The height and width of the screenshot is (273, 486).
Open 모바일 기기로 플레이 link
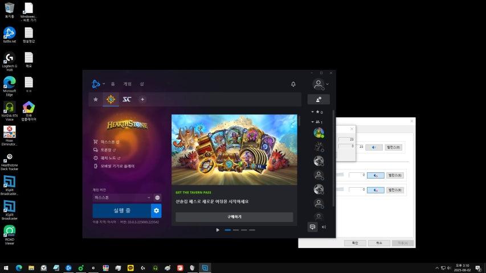[114, 166]
